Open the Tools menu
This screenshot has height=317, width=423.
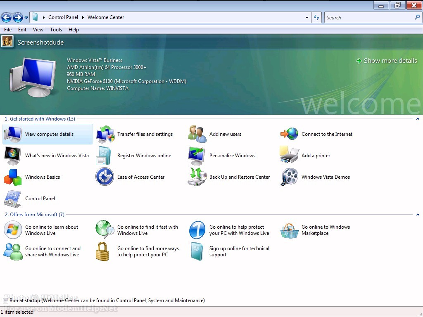tap(56, 30)
